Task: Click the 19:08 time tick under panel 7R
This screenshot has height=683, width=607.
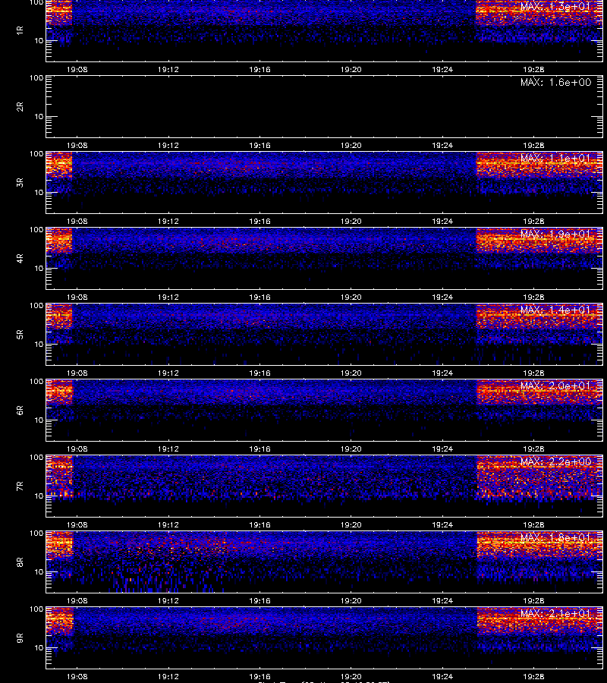Action: tap(77, 525)
